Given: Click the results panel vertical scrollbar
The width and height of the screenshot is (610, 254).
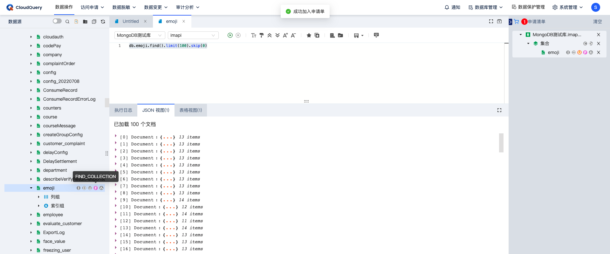Looking at the screenshot, I should click(x=501, y=143).
